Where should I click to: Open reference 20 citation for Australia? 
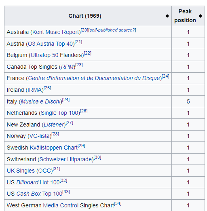pyautogui.click(x=84, y=30)
